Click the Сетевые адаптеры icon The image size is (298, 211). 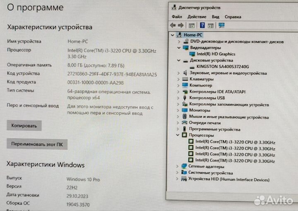tap(184, 166)
